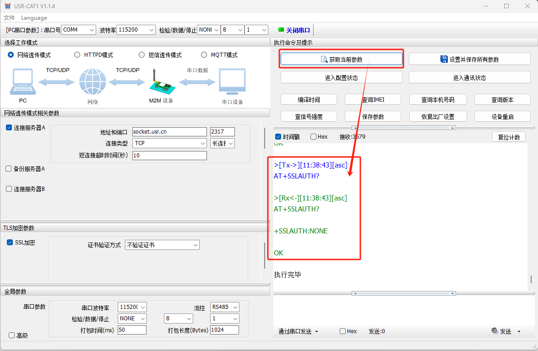538x351 pixels.
Task: Click the speaker icon beside 发送
Action: click(495, 331)
